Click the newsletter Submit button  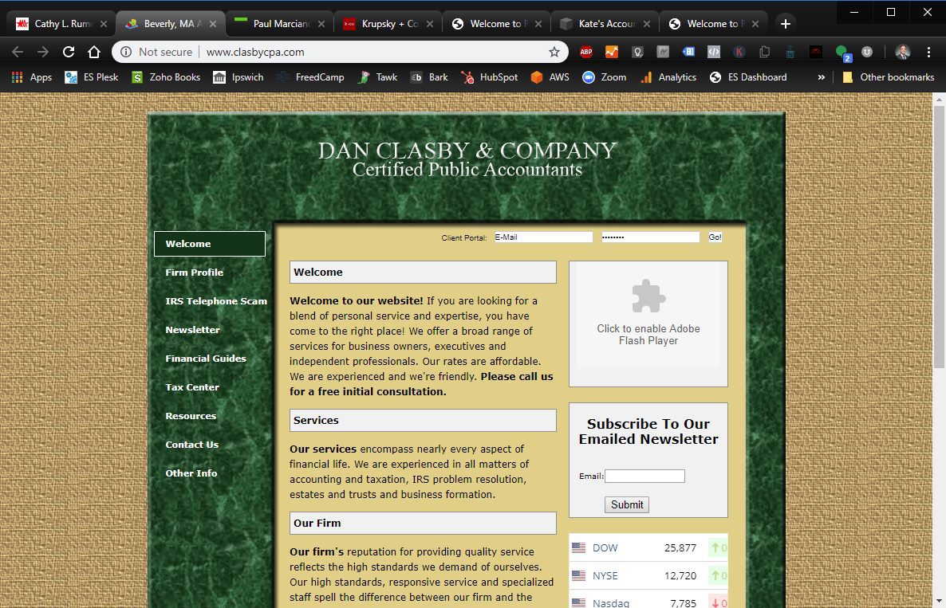[x=627, y=505]
